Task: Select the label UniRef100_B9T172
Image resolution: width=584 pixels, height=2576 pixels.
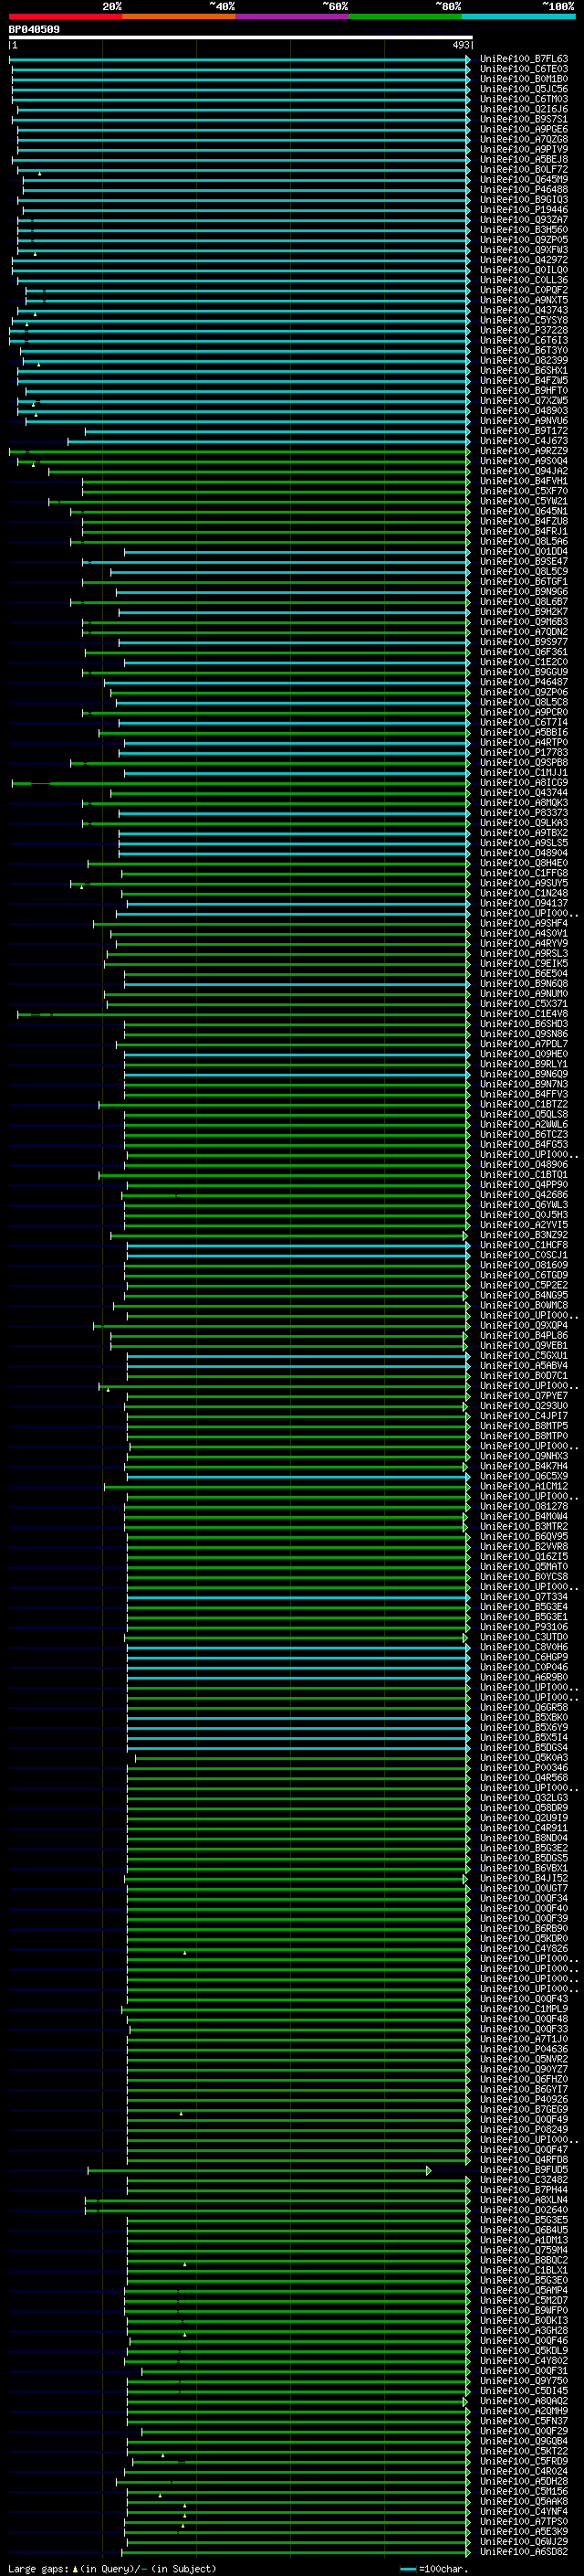Action: (524, 431)
